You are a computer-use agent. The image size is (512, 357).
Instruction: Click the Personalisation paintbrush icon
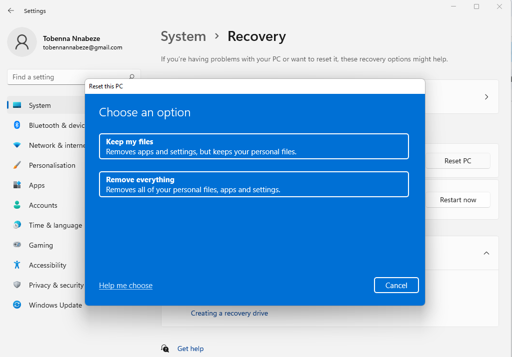tap(17, 165)
